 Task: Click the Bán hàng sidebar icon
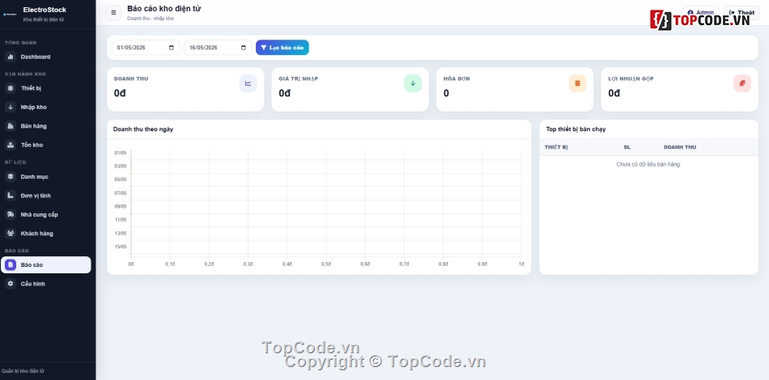pyautogui.click(x=11, y=126)
